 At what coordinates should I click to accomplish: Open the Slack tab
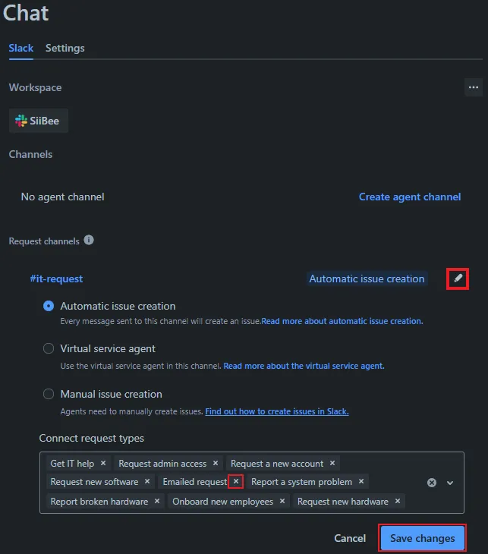tap(21, 48)
